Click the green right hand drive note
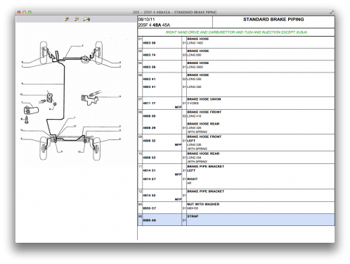The width and height of the screenshot is (350, 264). pos(236,32)
